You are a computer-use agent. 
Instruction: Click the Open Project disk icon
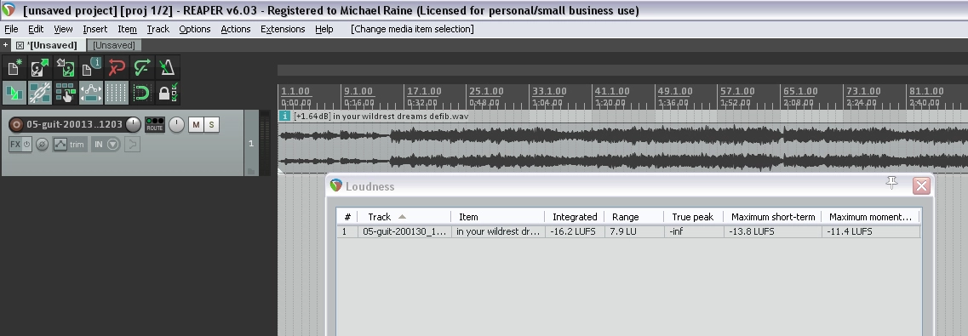40,67
